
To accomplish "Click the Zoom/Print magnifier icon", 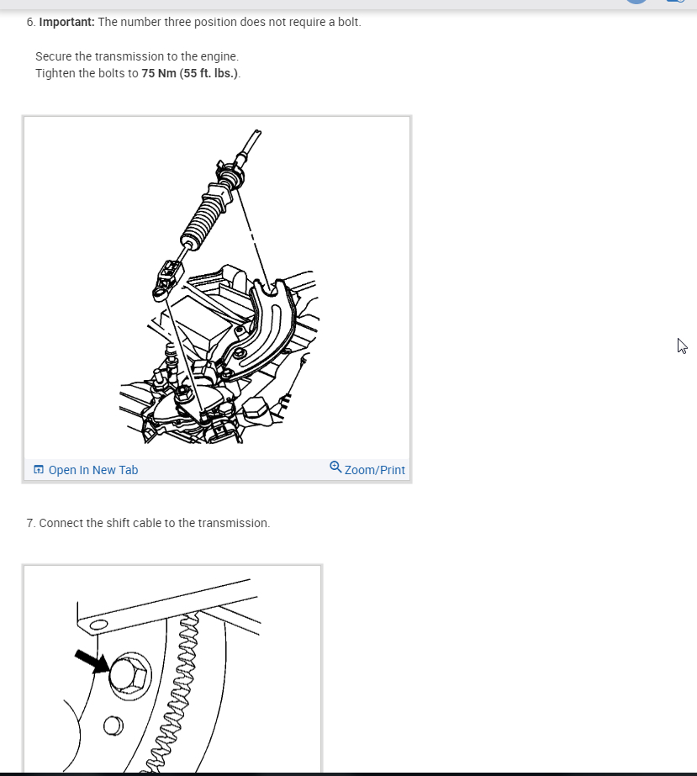I will (335, 467).
